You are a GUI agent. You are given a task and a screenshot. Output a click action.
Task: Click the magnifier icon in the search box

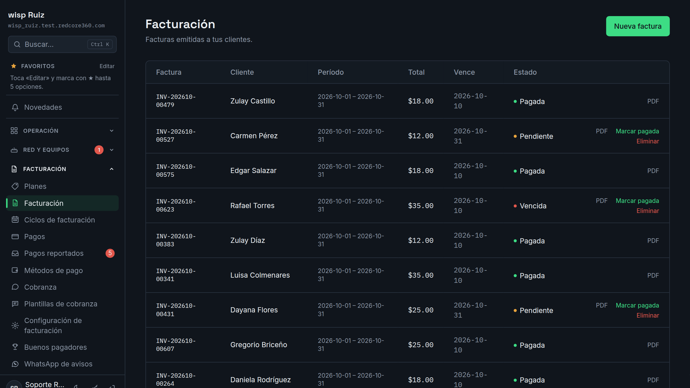coord(17,44)
